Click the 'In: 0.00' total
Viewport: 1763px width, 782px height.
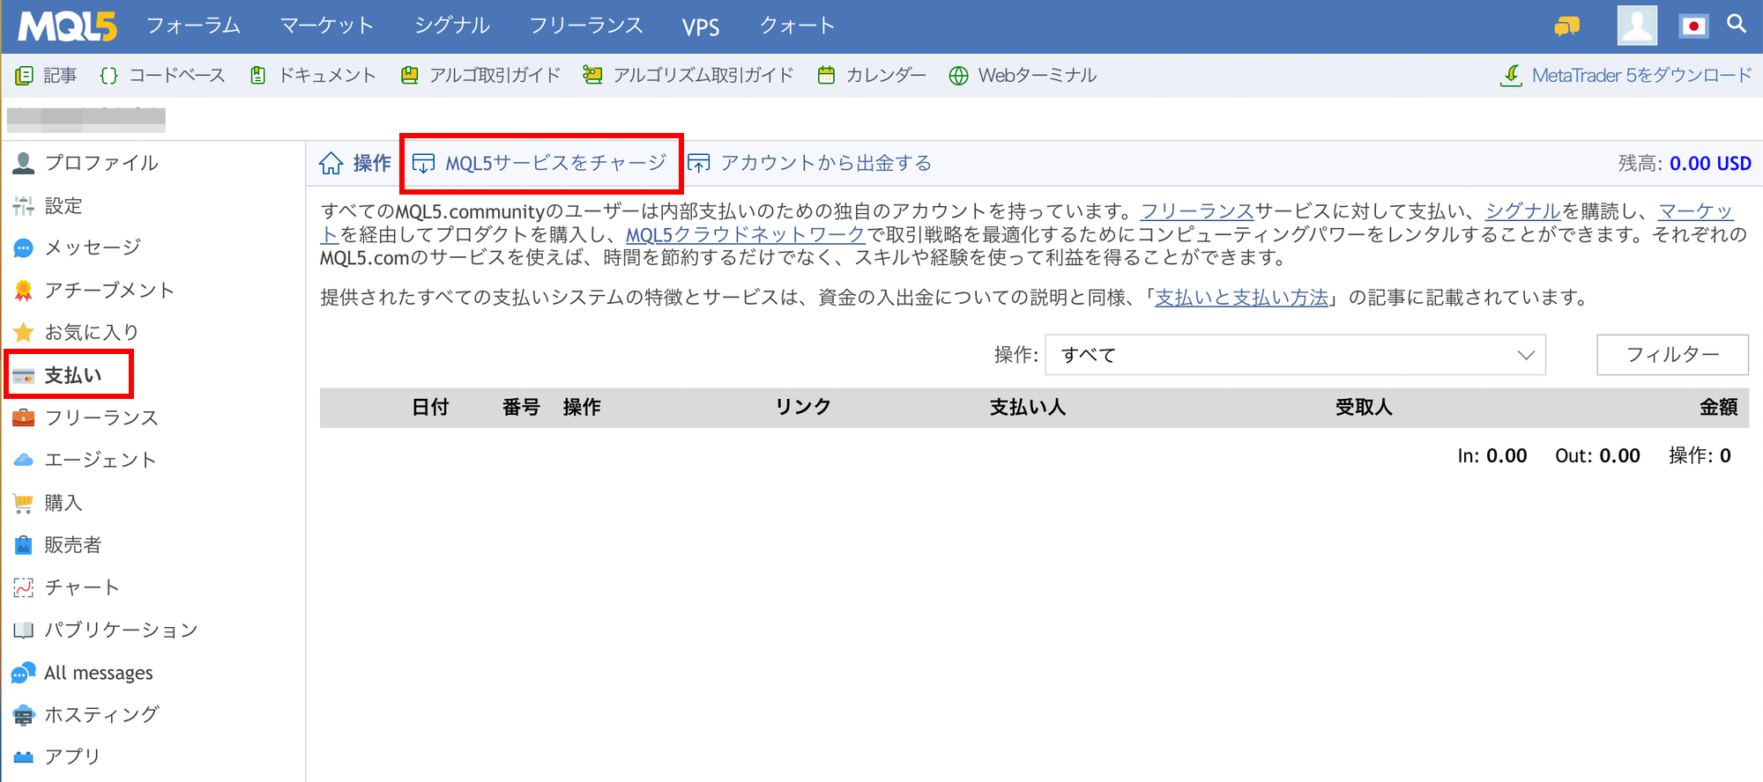(1491, 456)
